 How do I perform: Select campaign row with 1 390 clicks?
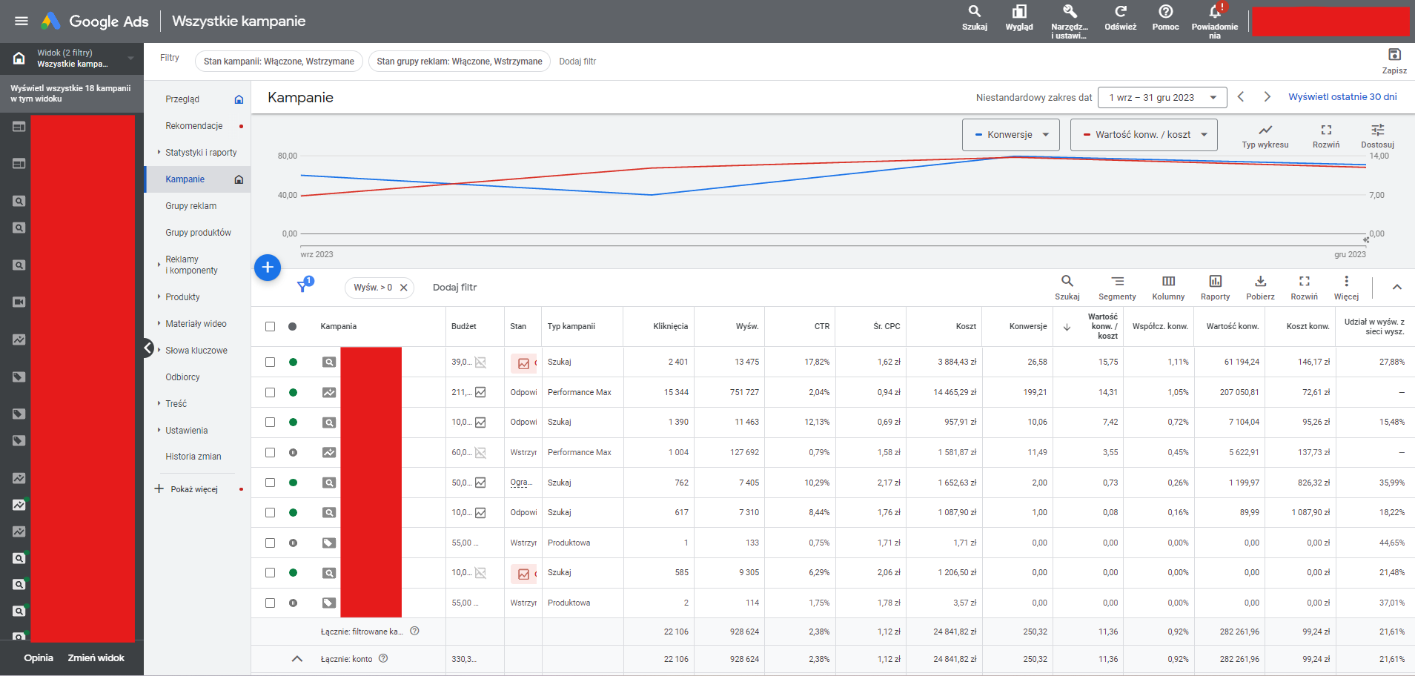(270, 422)
